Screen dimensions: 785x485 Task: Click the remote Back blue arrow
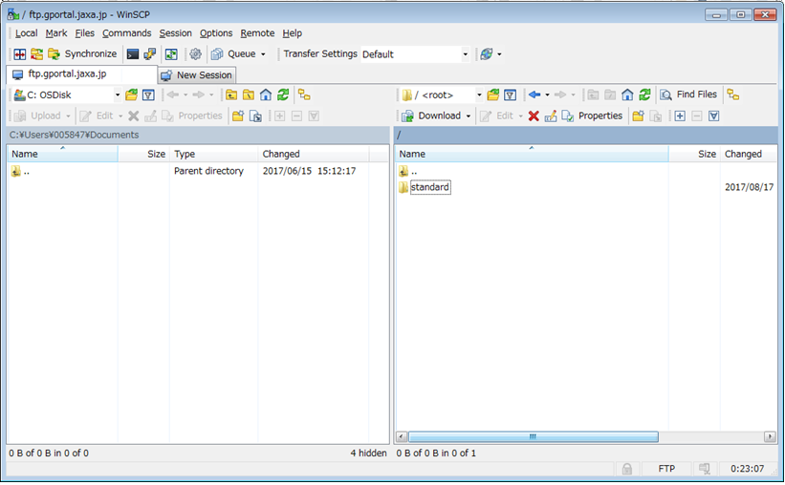click(534, 95)
